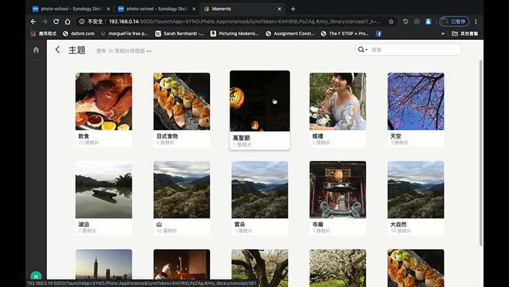Return with the back chevron beside 主題
The image size is (509, 287).
click(57, 50)
